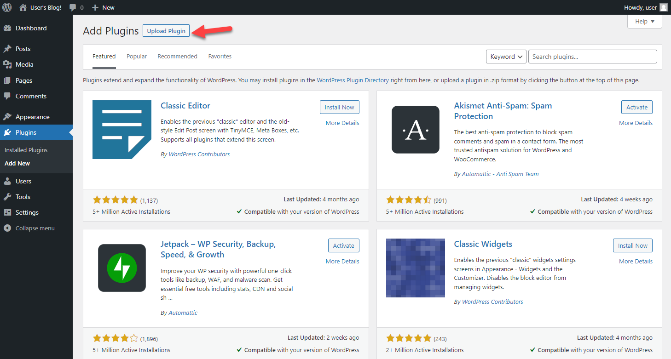Install the Classic Editor plugin

(x=339, y=107)
